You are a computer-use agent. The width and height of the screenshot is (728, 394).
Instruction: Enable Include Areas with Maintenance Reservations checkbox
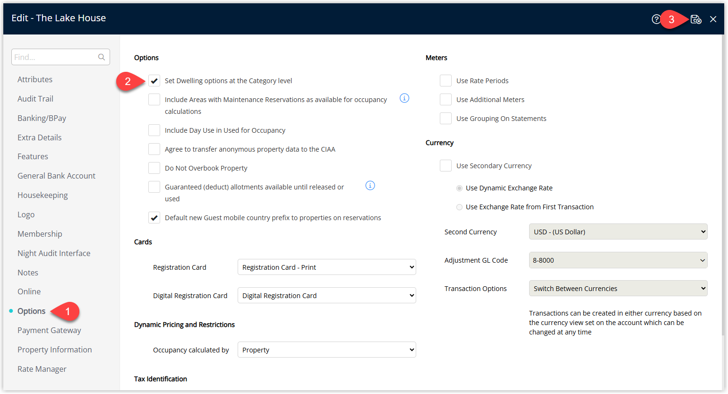point(154,100)
